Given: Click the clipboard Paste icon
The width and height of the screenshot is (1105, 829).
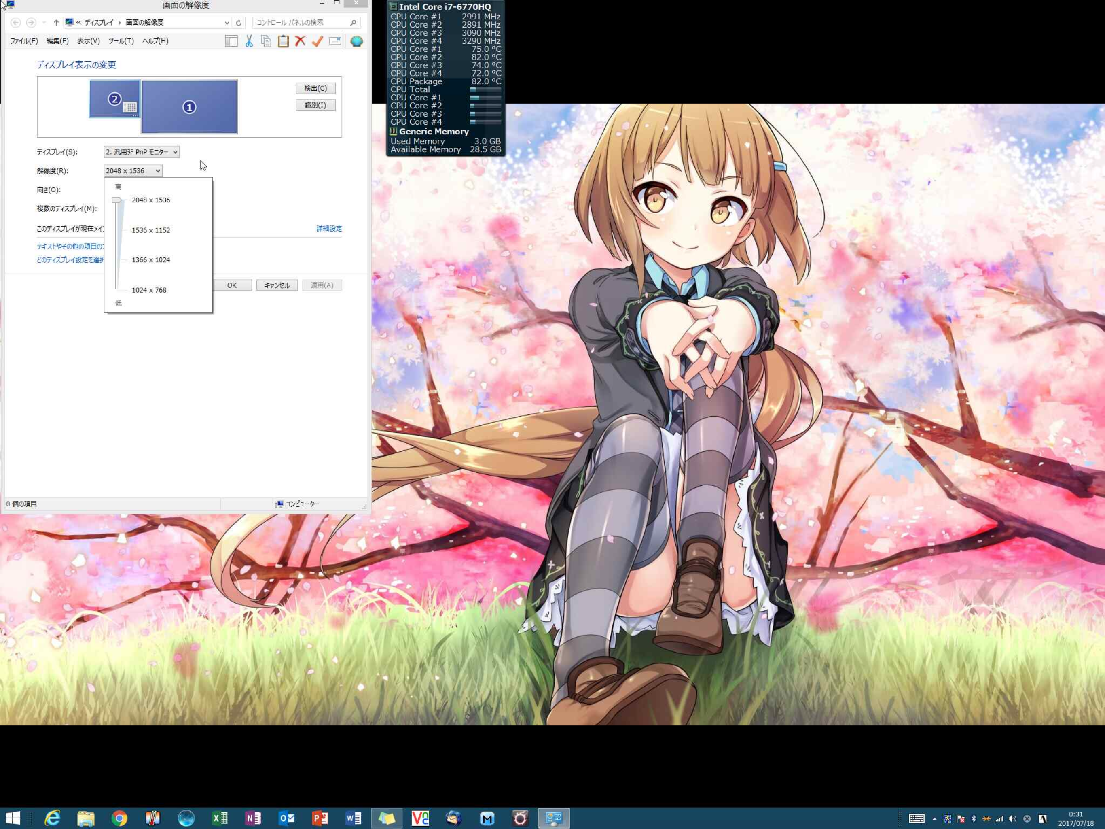Looking at the screenshot, I should (x=283, y=41).
